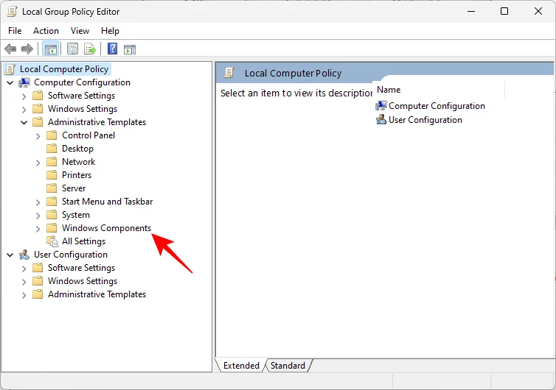Select the Server tree item
The width and height of the screenshot is (556, 390).
(x=74, y=188)
